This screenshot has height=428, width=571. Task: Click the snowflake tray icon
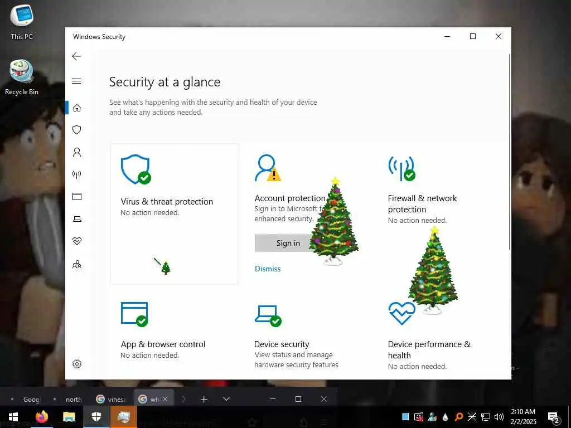pyautogui.click(x=472, y=417)
